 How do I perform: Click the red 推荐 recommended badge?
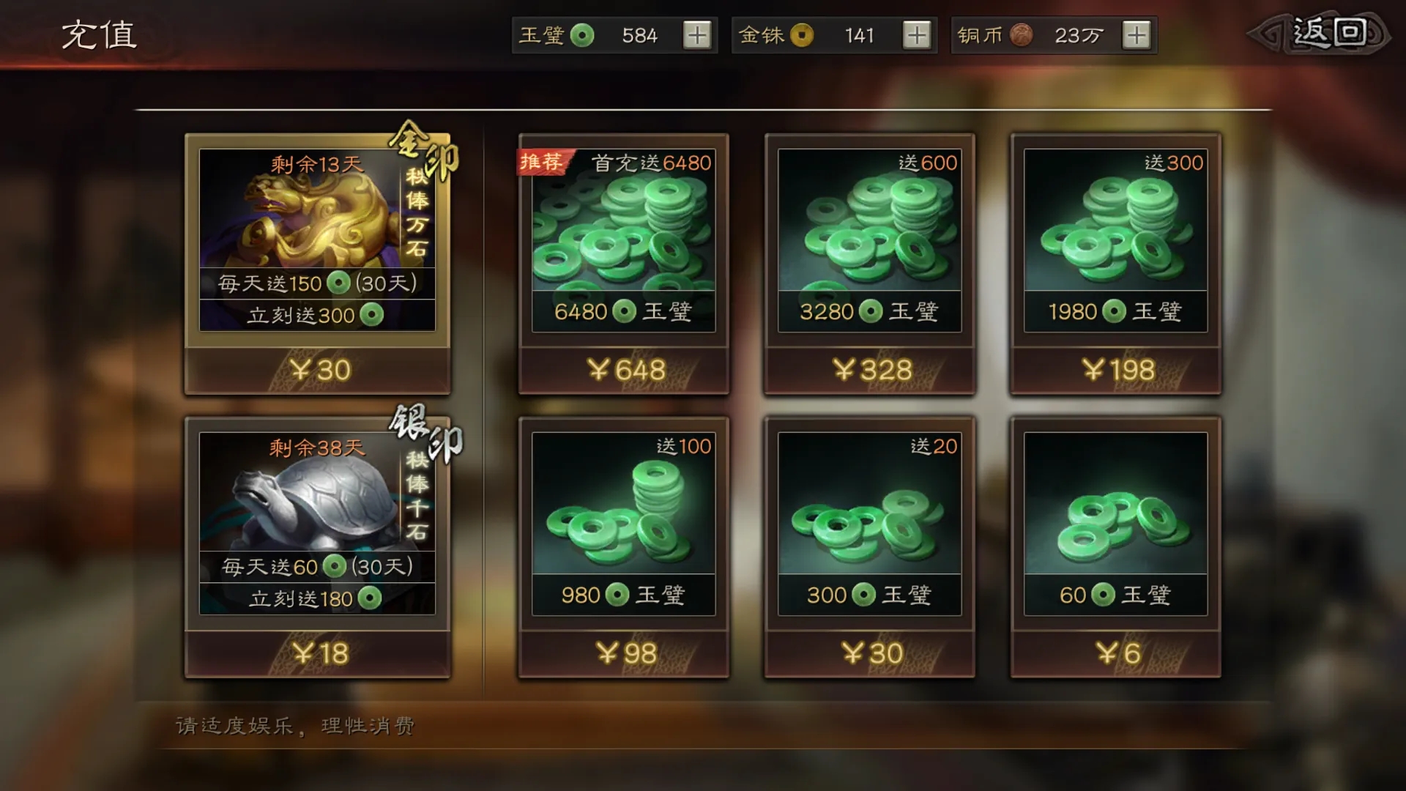(x=543, y=161)
